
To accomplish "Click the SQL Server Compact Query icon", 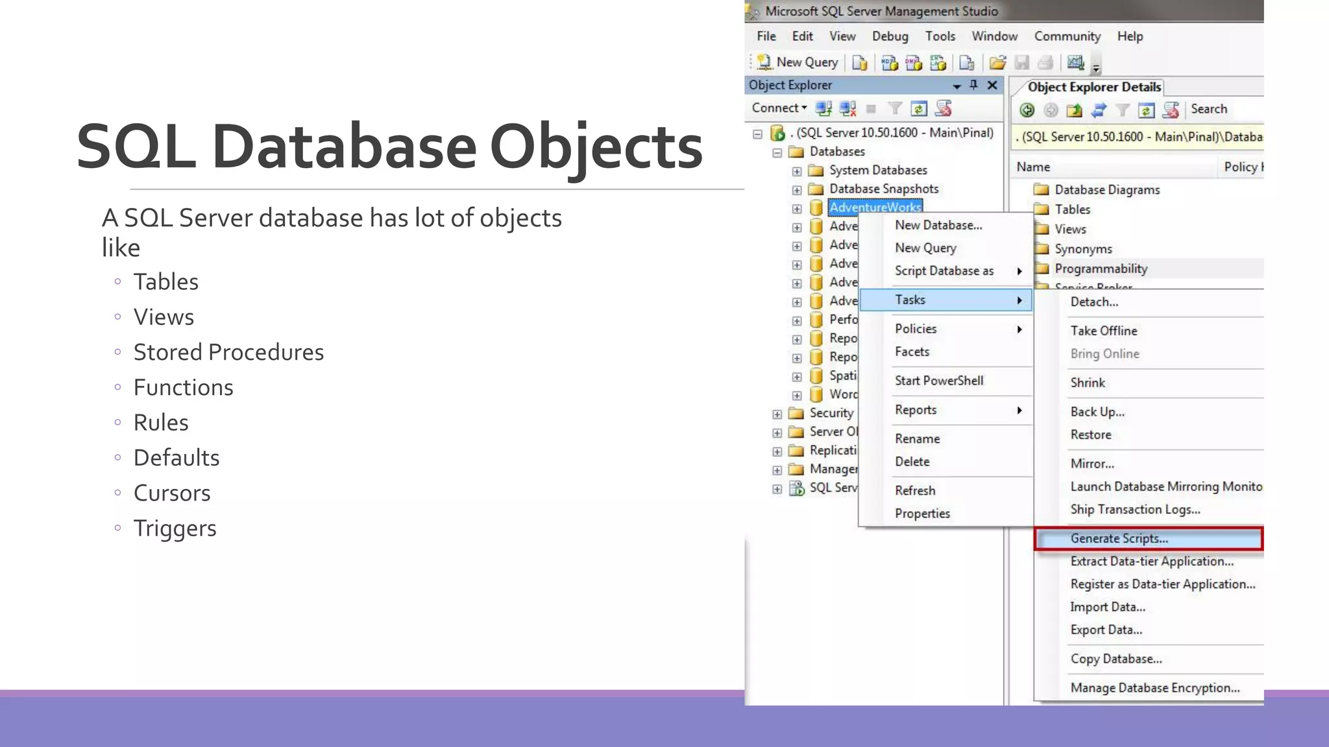I will pos(967,63).
